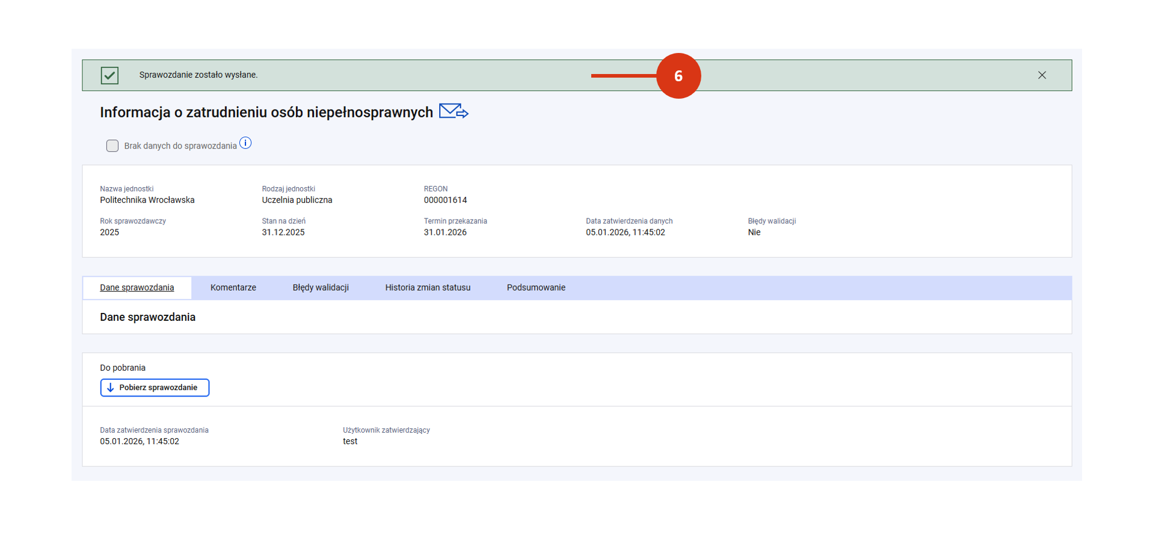Tick the Brak danych do sprawozdania checkbox
This screenshot has height=544, width=1153.
[112, 146]
